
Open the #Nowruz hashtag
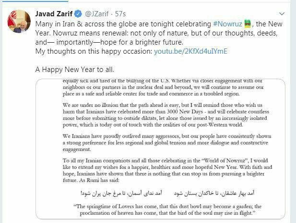(228, 23)
